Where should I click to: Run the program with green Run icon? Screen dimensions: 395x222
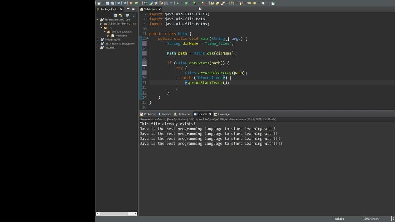click(x=186, y=3)
